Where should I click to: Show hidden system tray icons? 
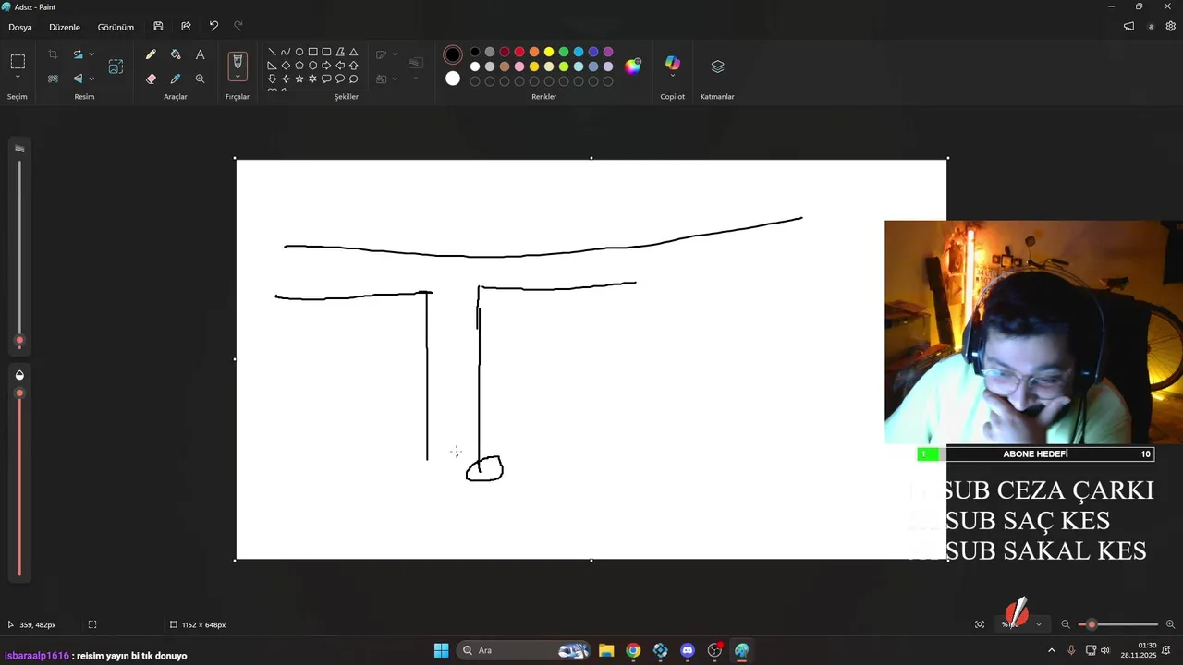[1051, 650]
